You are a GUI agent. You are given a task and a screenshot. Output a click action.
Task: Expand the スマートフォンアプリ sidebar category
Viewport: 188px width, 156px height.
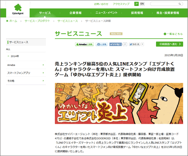[26, 73]
